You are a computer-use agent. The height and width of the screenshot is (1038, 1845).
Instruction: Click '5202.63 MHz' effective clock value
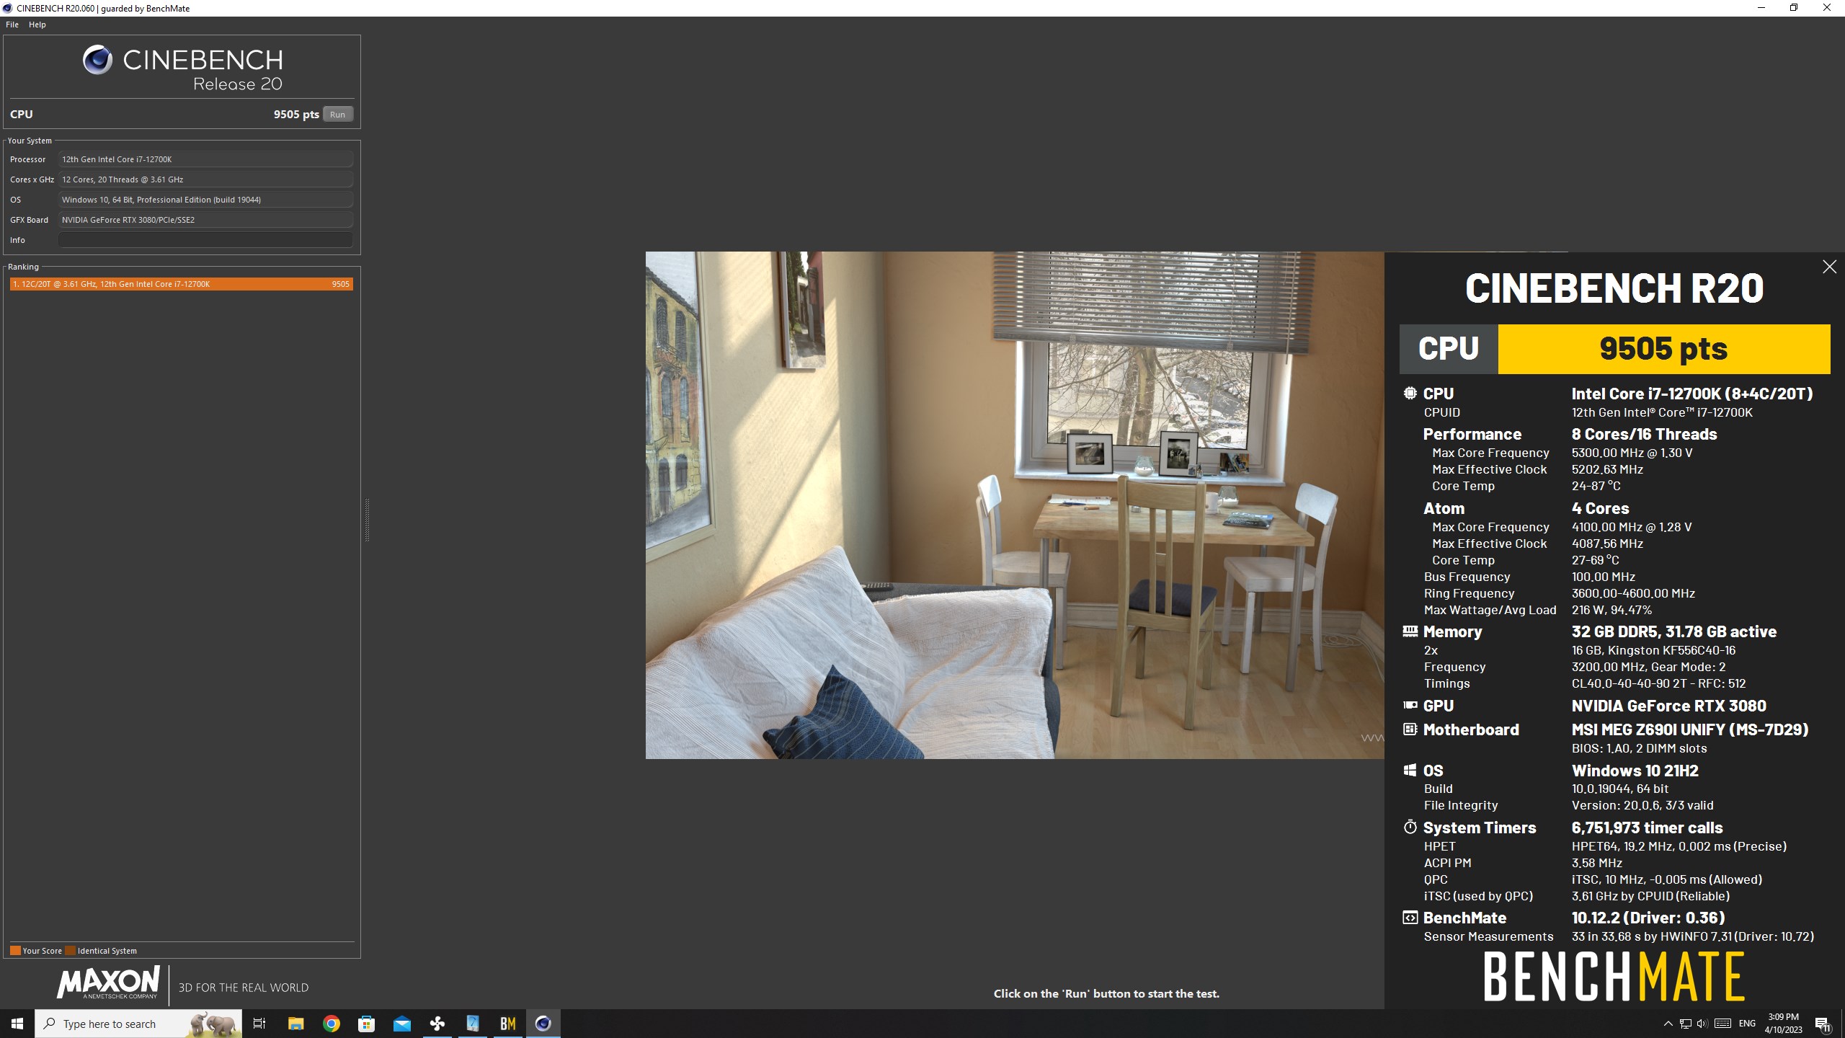[1607, 469]
